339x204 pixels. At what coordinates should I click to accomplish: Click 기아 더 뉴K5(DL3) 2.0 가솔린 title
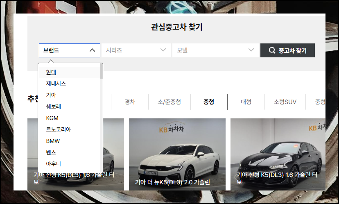pos(172,182)
